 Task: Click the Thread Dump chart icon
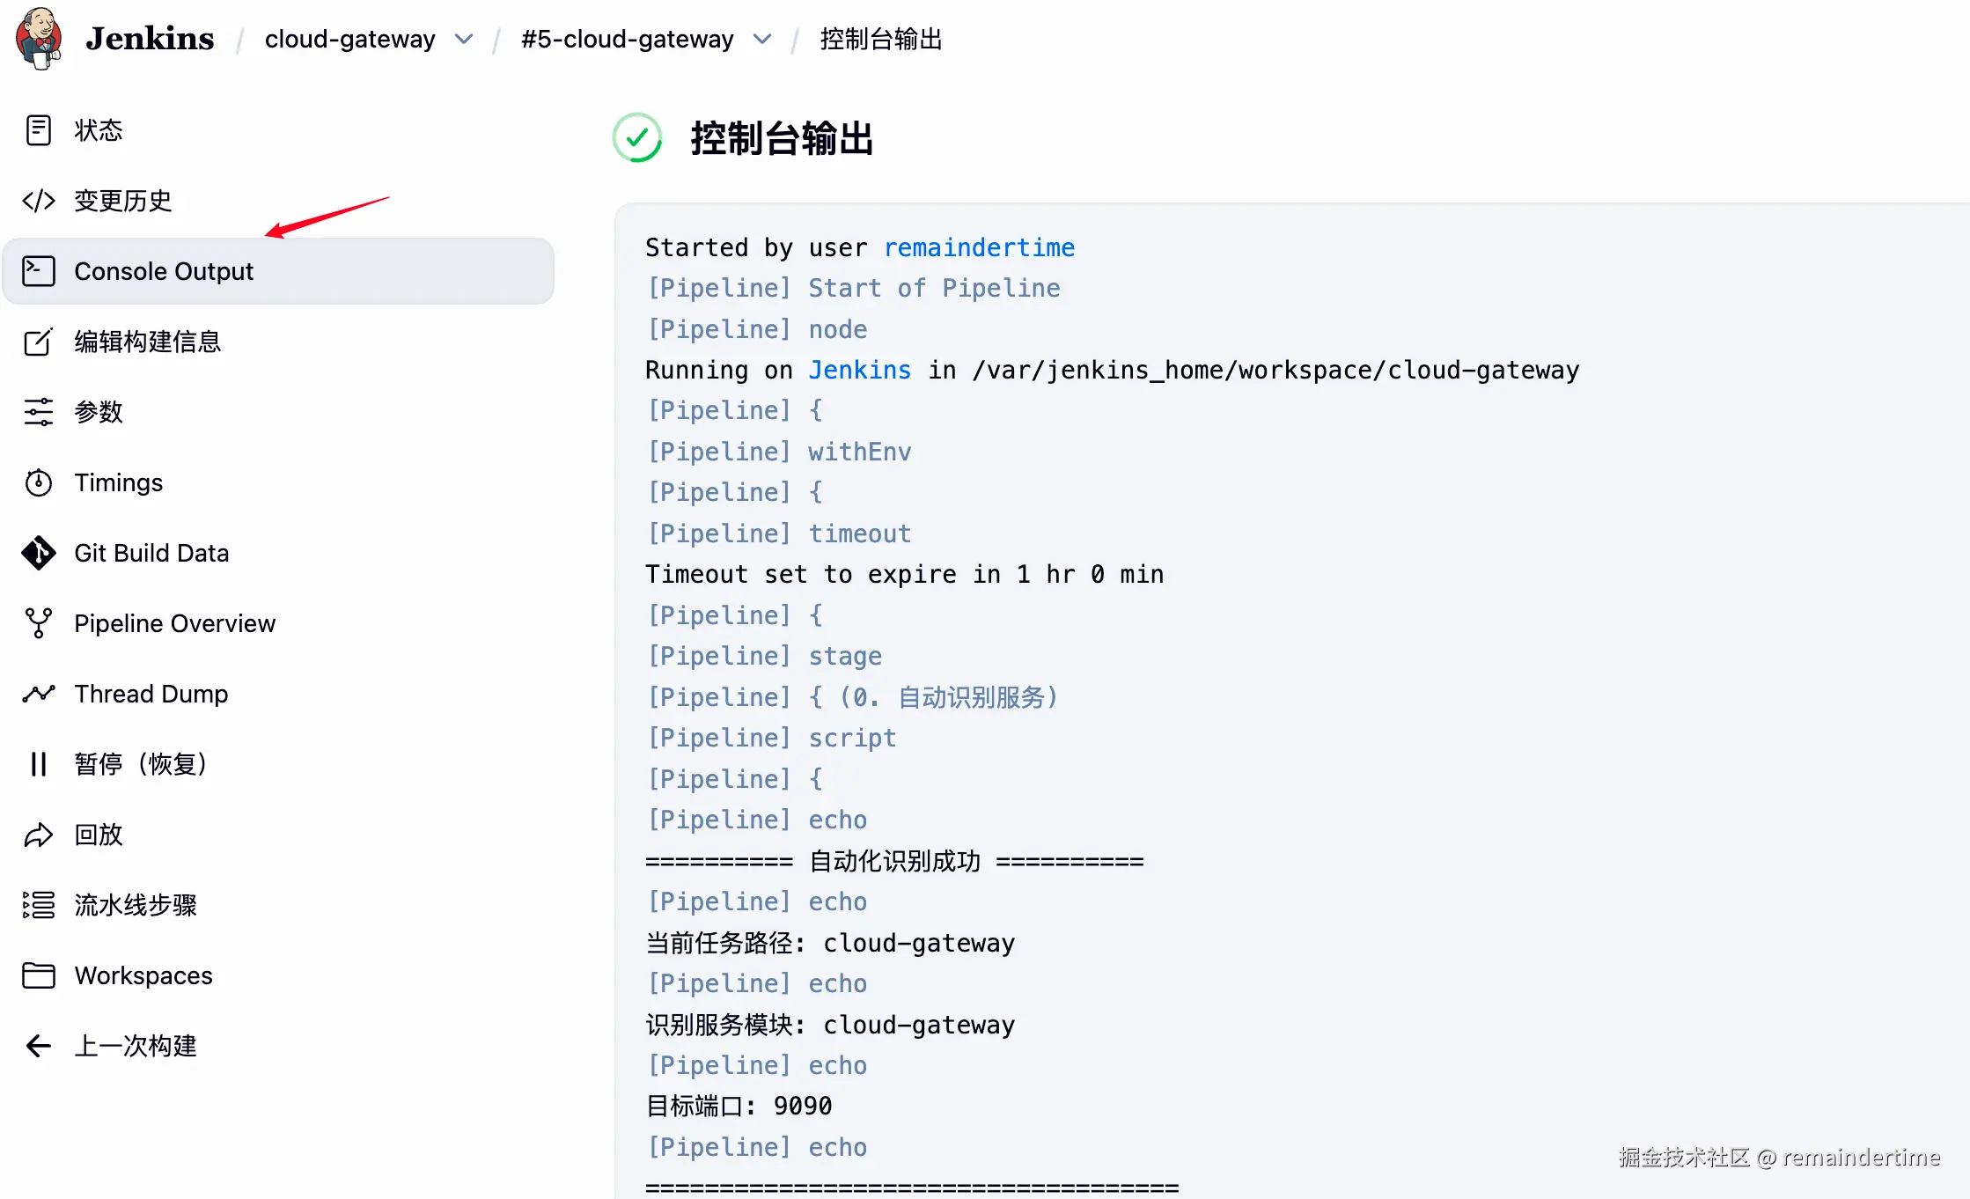[x=39, y=694]
